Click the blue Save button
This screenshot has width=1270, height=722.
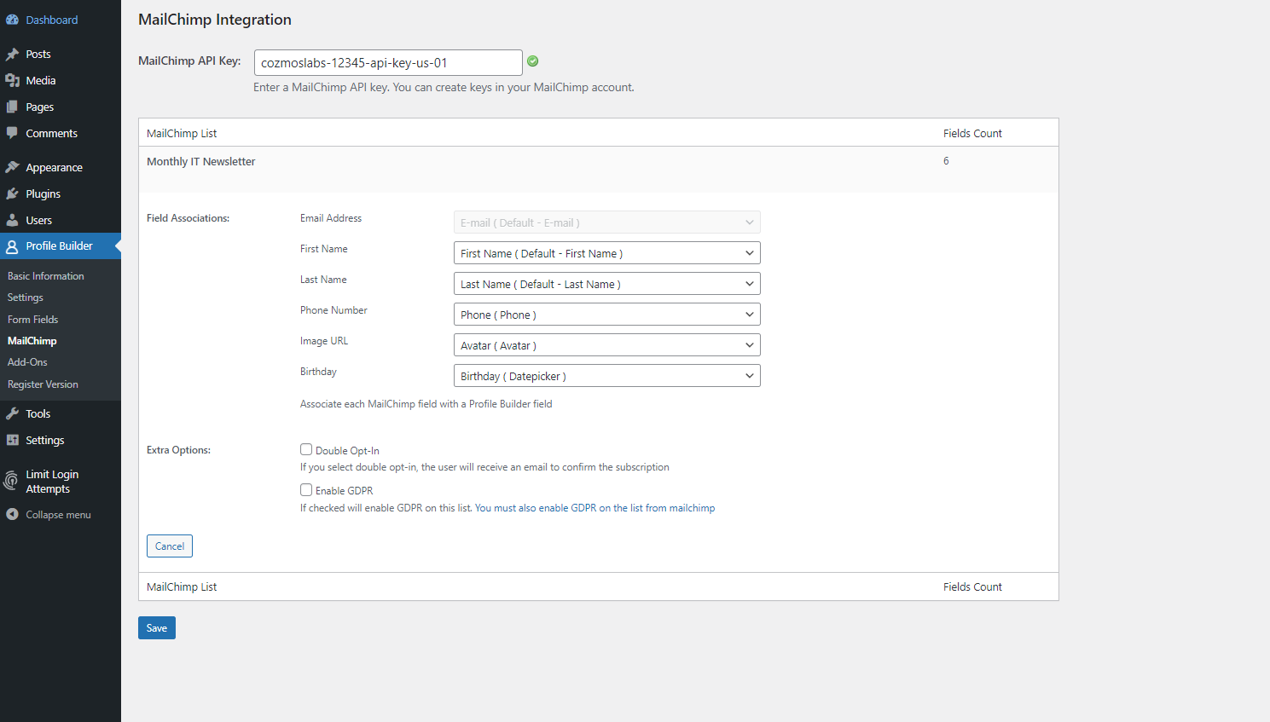(x=157, y=628)
